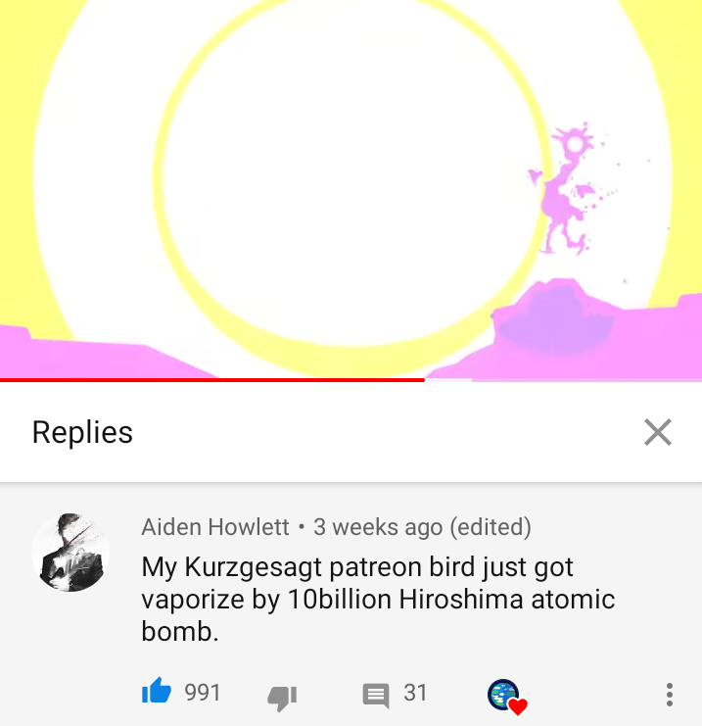Open the three-dot comment options menu
The height and width of the screenshot is (726, 702).
669,694
